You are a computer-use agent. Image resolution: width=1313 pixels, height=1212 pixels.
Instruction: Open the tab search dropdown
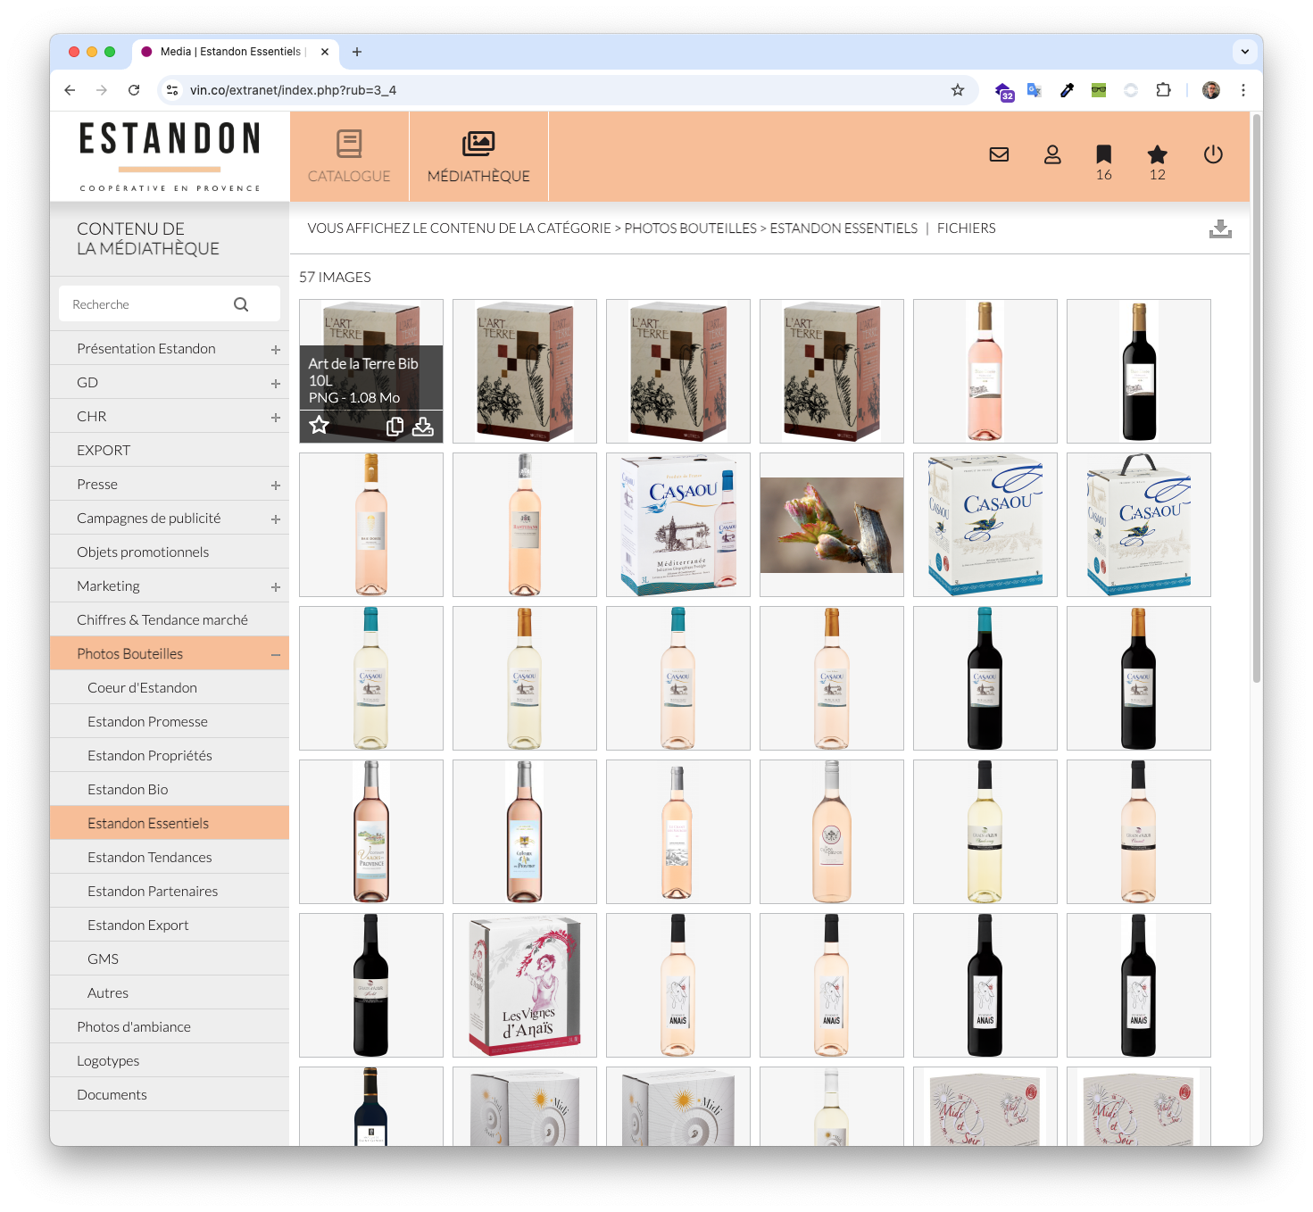coord(1245,52)
